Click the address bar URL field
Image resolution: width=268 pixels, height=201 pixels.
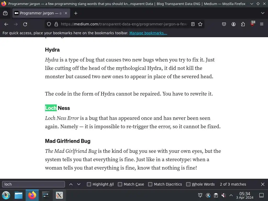click(124, 24)
